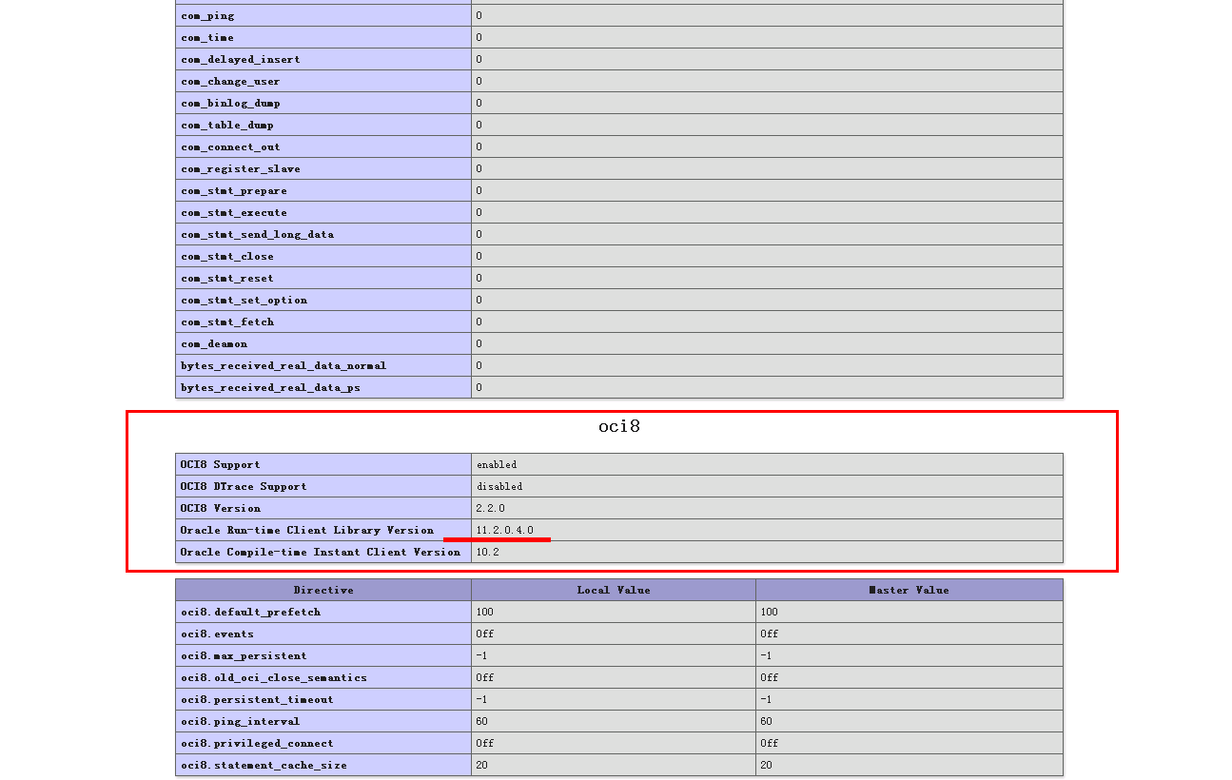
Task: Click the OCI8 Version value 2.2.0
Action: (488, 508)
